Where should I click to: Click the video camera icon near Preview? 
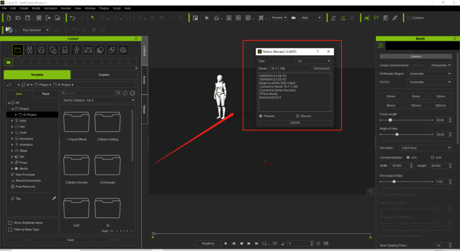293,18
